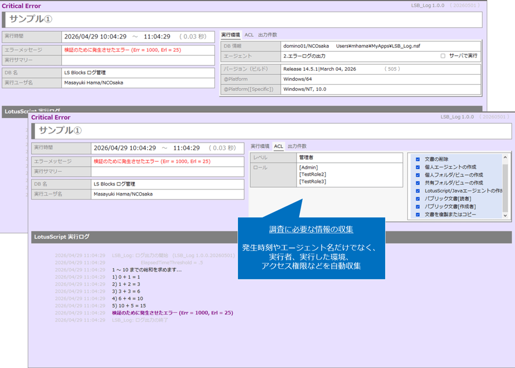
Task: Toggle 共有フォルダ/ビューの作成 checkbox
Action: pyautogui.click(x=418, y=183)
